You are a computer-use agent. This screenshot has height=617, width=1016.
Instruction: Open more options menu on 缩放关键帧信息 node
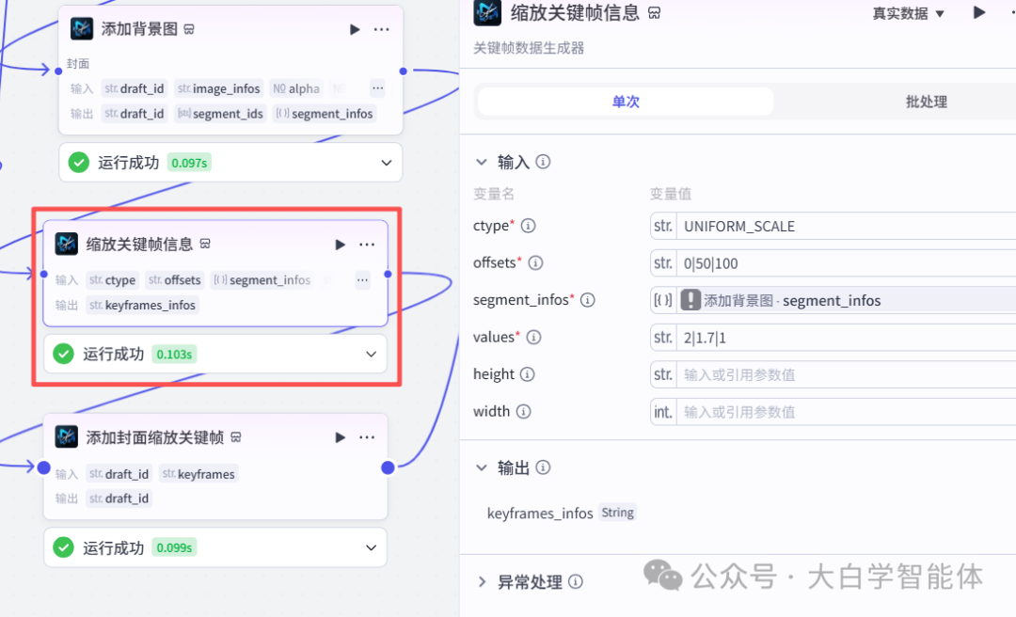[367, 245]
